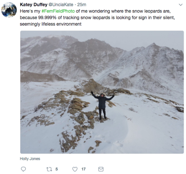Send tweet via envelope message icon
This screenshot has width=186, height=174.
pyautogui.click(x=101, y=169)
